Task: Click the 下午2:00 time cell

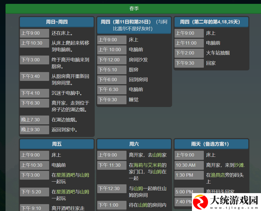Action: point(189,53)
